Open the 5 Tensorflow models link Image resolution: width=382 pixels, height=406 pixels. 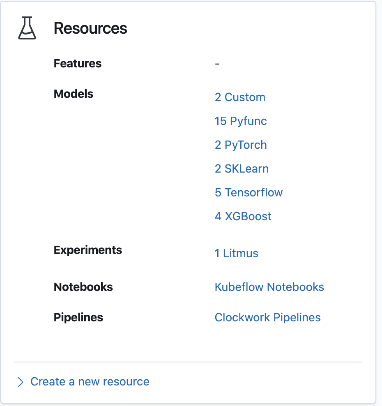point(249,193)
